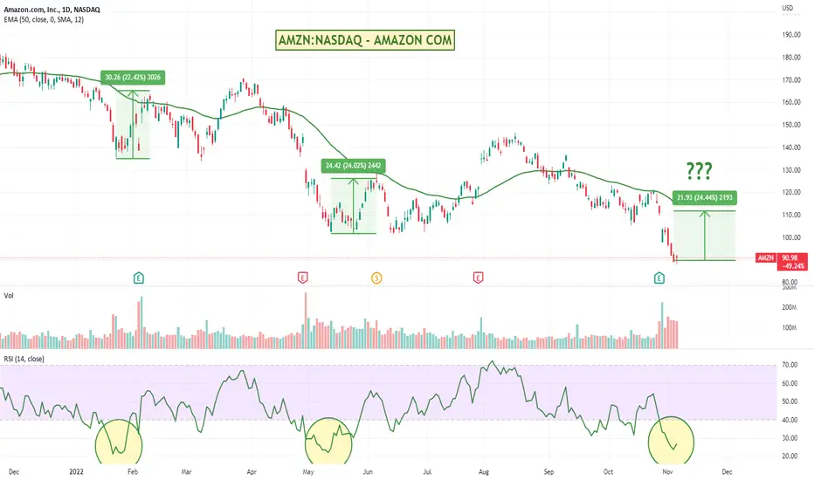814x480 pixels.
Task: Click the 30.00 RSI axis label
Action: pos(790,438)
